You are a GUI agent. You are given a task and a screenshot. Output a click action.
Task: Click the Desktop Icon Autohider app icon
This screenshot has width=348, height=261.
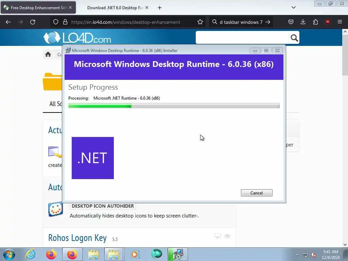point(55,209)
